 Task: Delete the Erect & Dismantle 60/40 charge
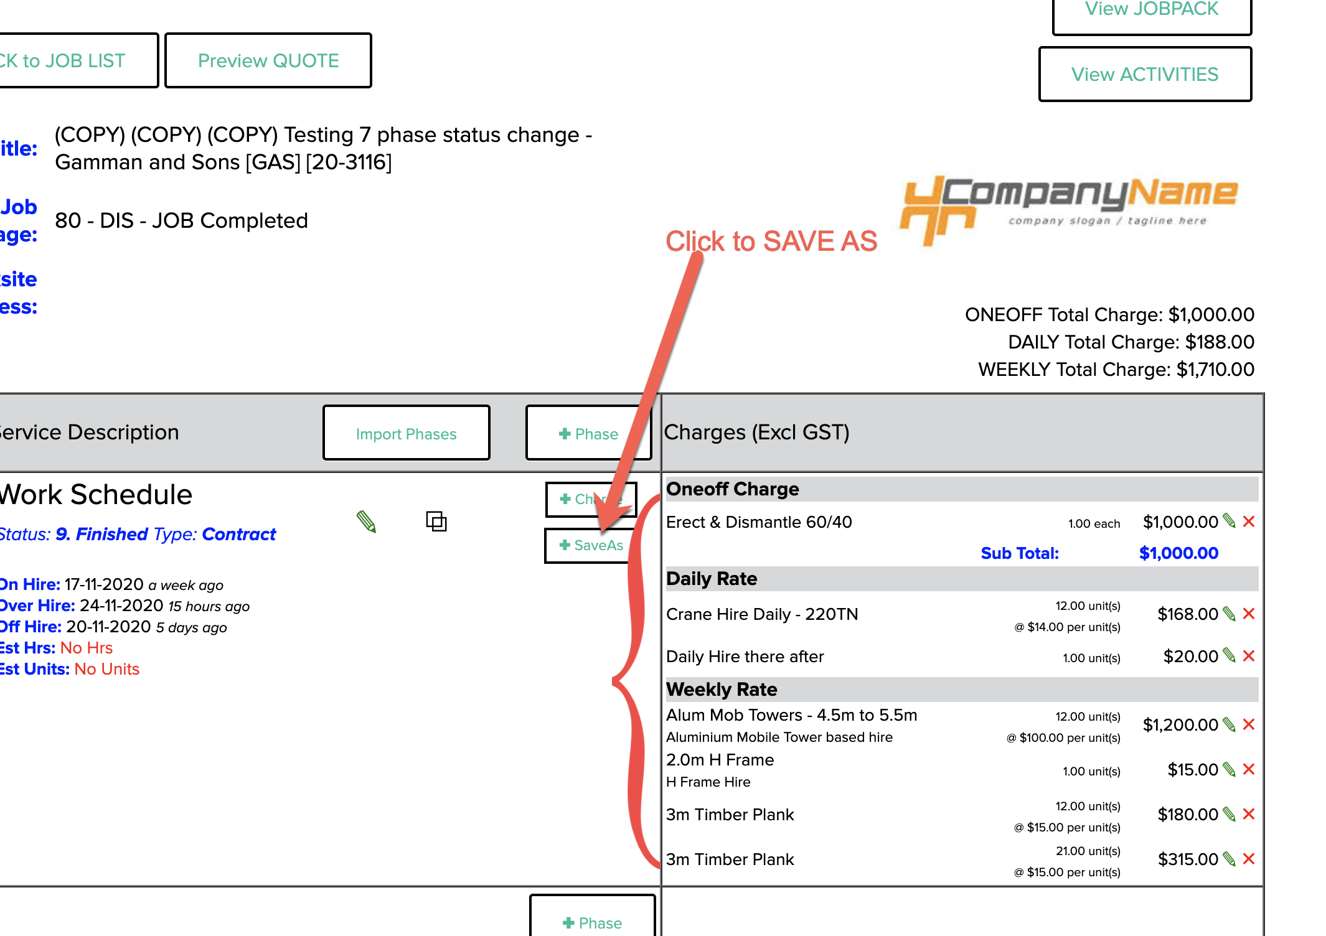click(x=1248, y=522)
